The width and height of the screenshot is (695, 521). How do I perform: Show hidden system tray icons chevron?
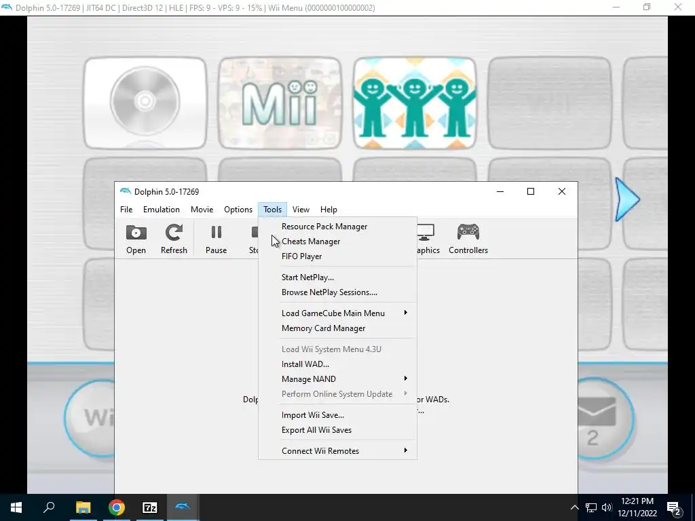574,507
